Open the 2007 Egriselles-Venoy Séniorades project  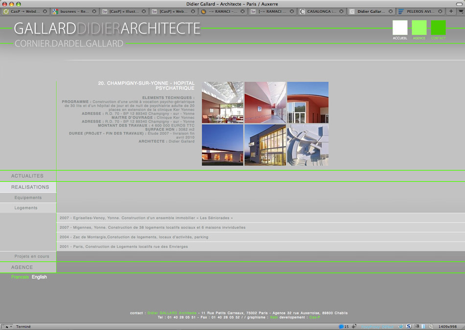click(x=146, y=218)
